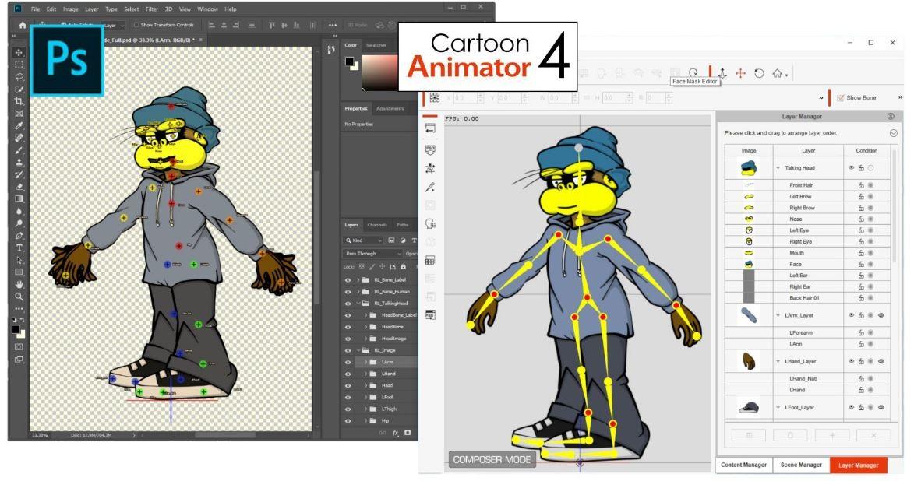Hide the Hip layer in Photoshop
The height and width of the screenshot is (481, 914).
tap(348, 420)
